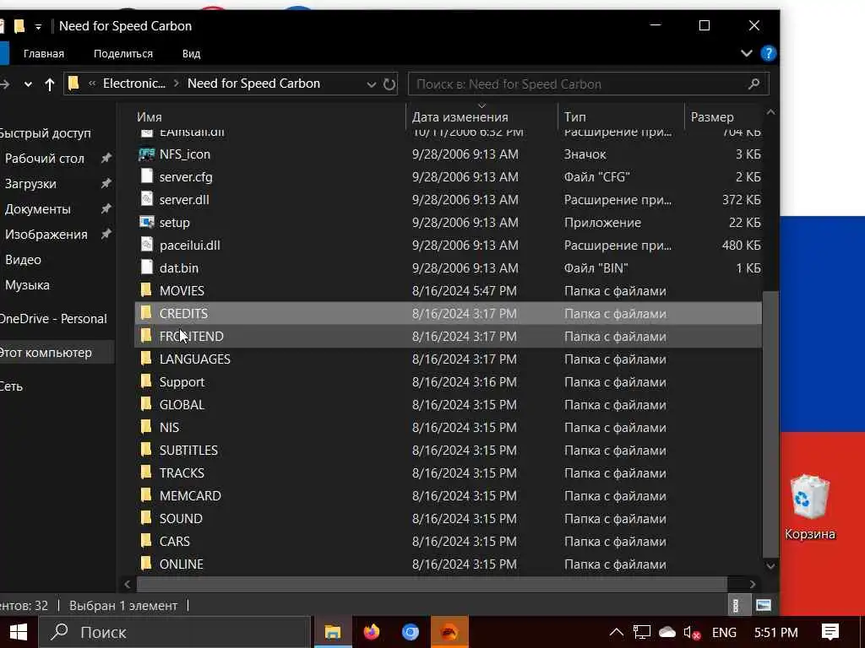The height and width of the screenshot is (648, 865).
Task: Click the scroll down arrow of file list
Action: (770, 566)
